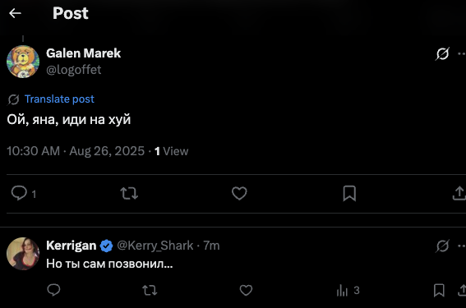The height and width of the screenshot is (308, 466).
Task: Click Grok icon on Galen Marek's post
Action: (442, 53)
